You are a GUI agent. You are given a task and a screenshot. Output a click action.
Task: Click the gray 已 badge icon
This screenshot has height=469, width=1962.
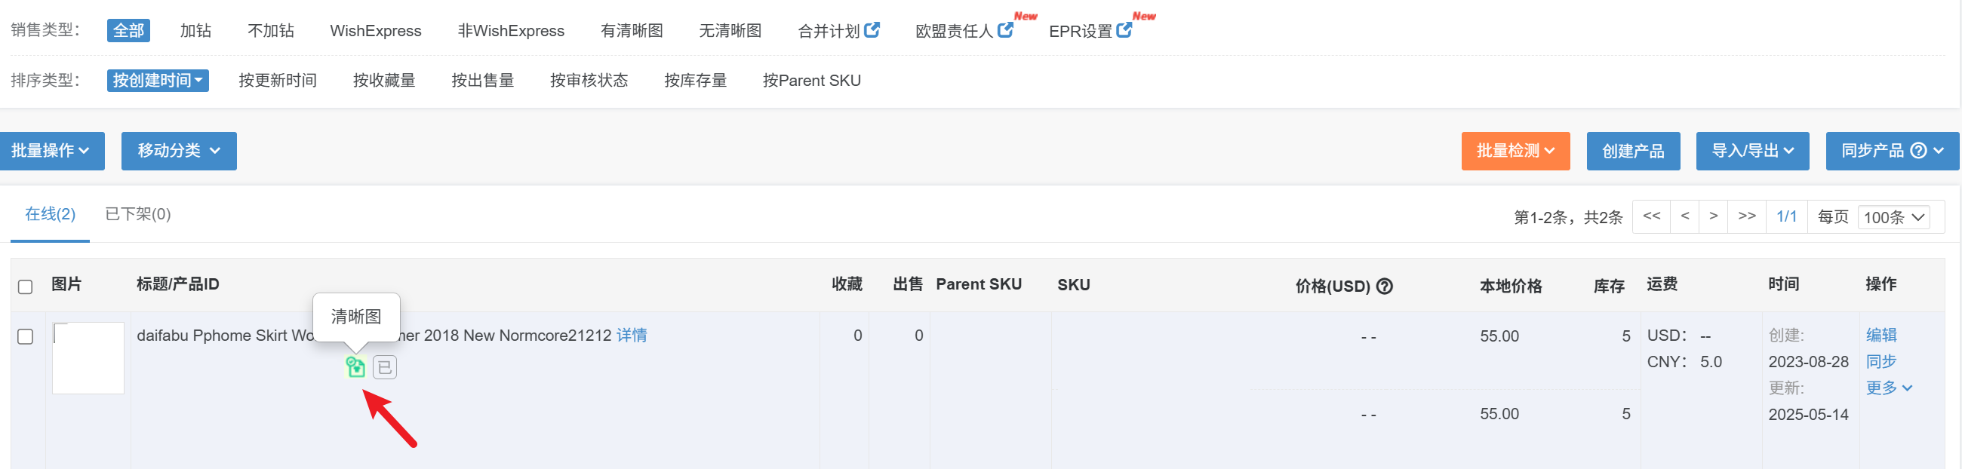pyautogui.click(x=385, y=368)
